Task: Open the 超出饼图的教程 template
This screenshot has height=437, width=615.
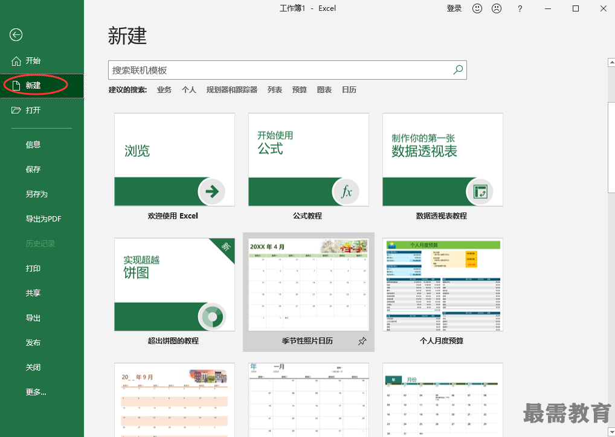Action: point(175,284)
